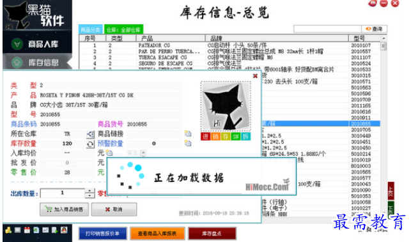Click the 上页 previous page button
This screenshot has width=411, height=242.
click(x=391, y=191)
